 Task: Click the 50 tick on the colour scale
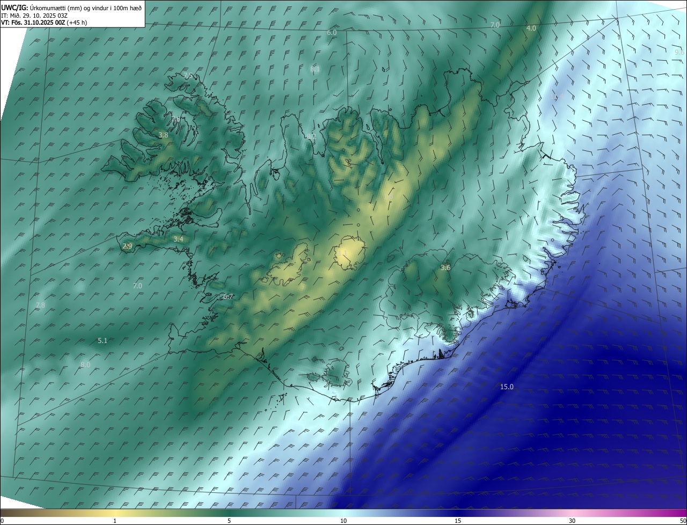pyautogui.click(x=683, y=521)
